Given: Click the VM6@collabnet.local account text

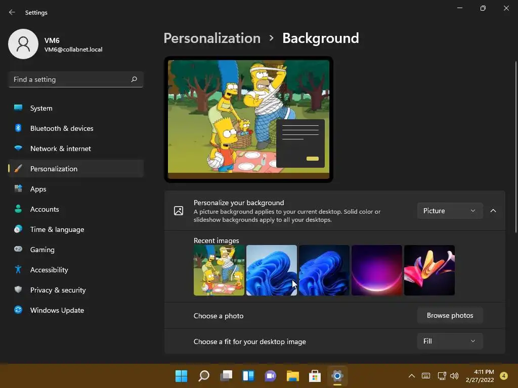Looking at the screenshot, I should pyautogui.click(x=73, y=50).
